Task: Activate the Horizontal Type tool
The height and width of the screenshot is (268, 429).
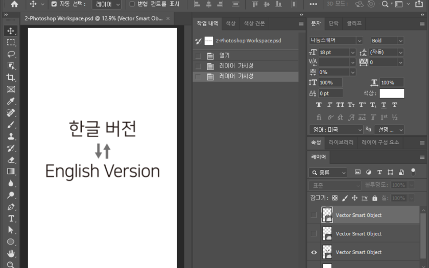Action: click(x=11, y=218)
